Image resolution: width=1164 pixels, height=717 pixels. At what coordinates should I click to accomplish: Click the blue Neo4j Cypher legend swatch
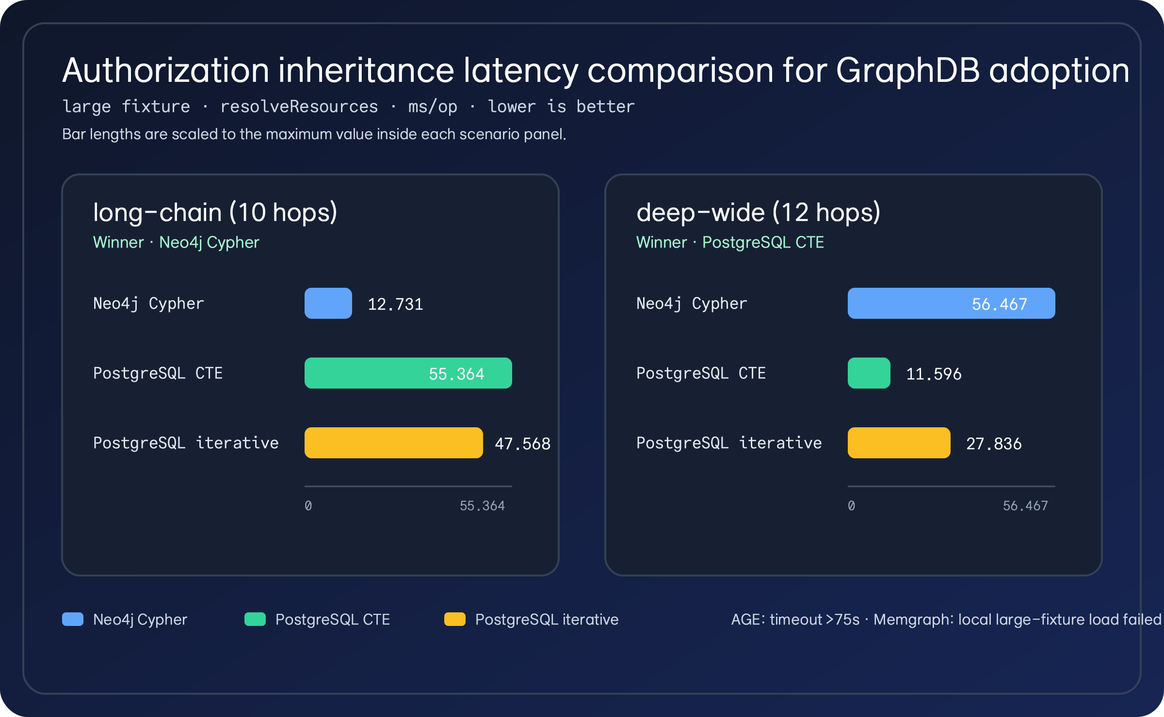coord(73,619)
